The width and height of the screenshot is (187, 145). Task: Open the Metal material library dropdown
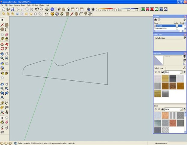click(181, 109)
